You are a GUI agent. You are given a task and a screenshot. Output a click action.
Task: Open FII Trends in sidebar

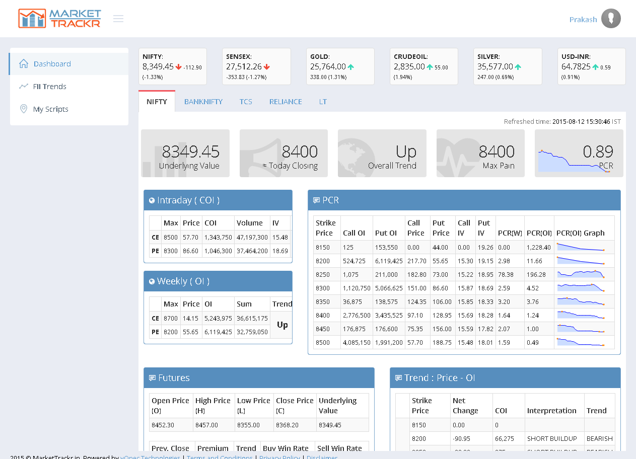click(50, 87)
